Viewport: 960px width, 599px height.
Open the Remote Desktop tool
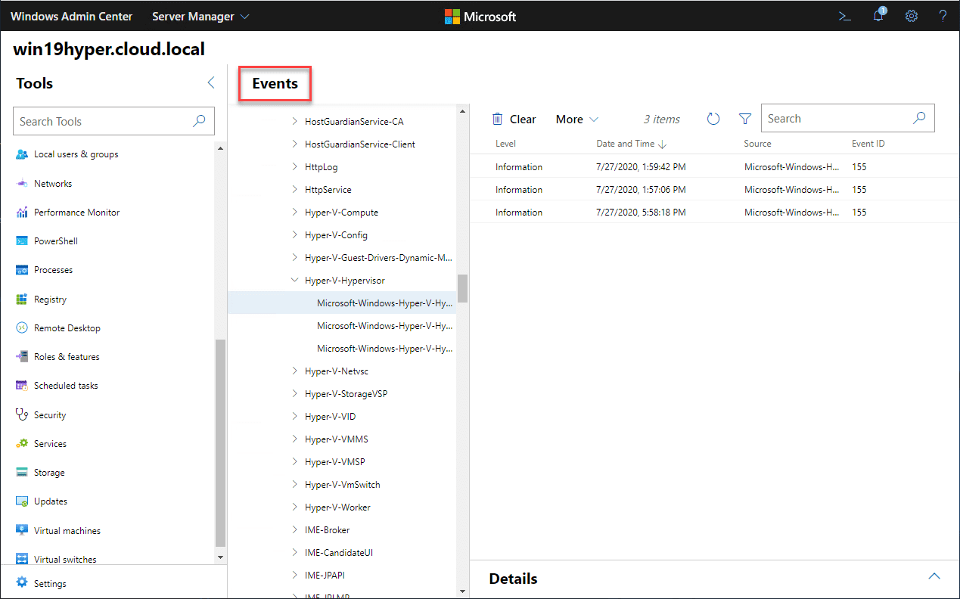click(67, 327)
